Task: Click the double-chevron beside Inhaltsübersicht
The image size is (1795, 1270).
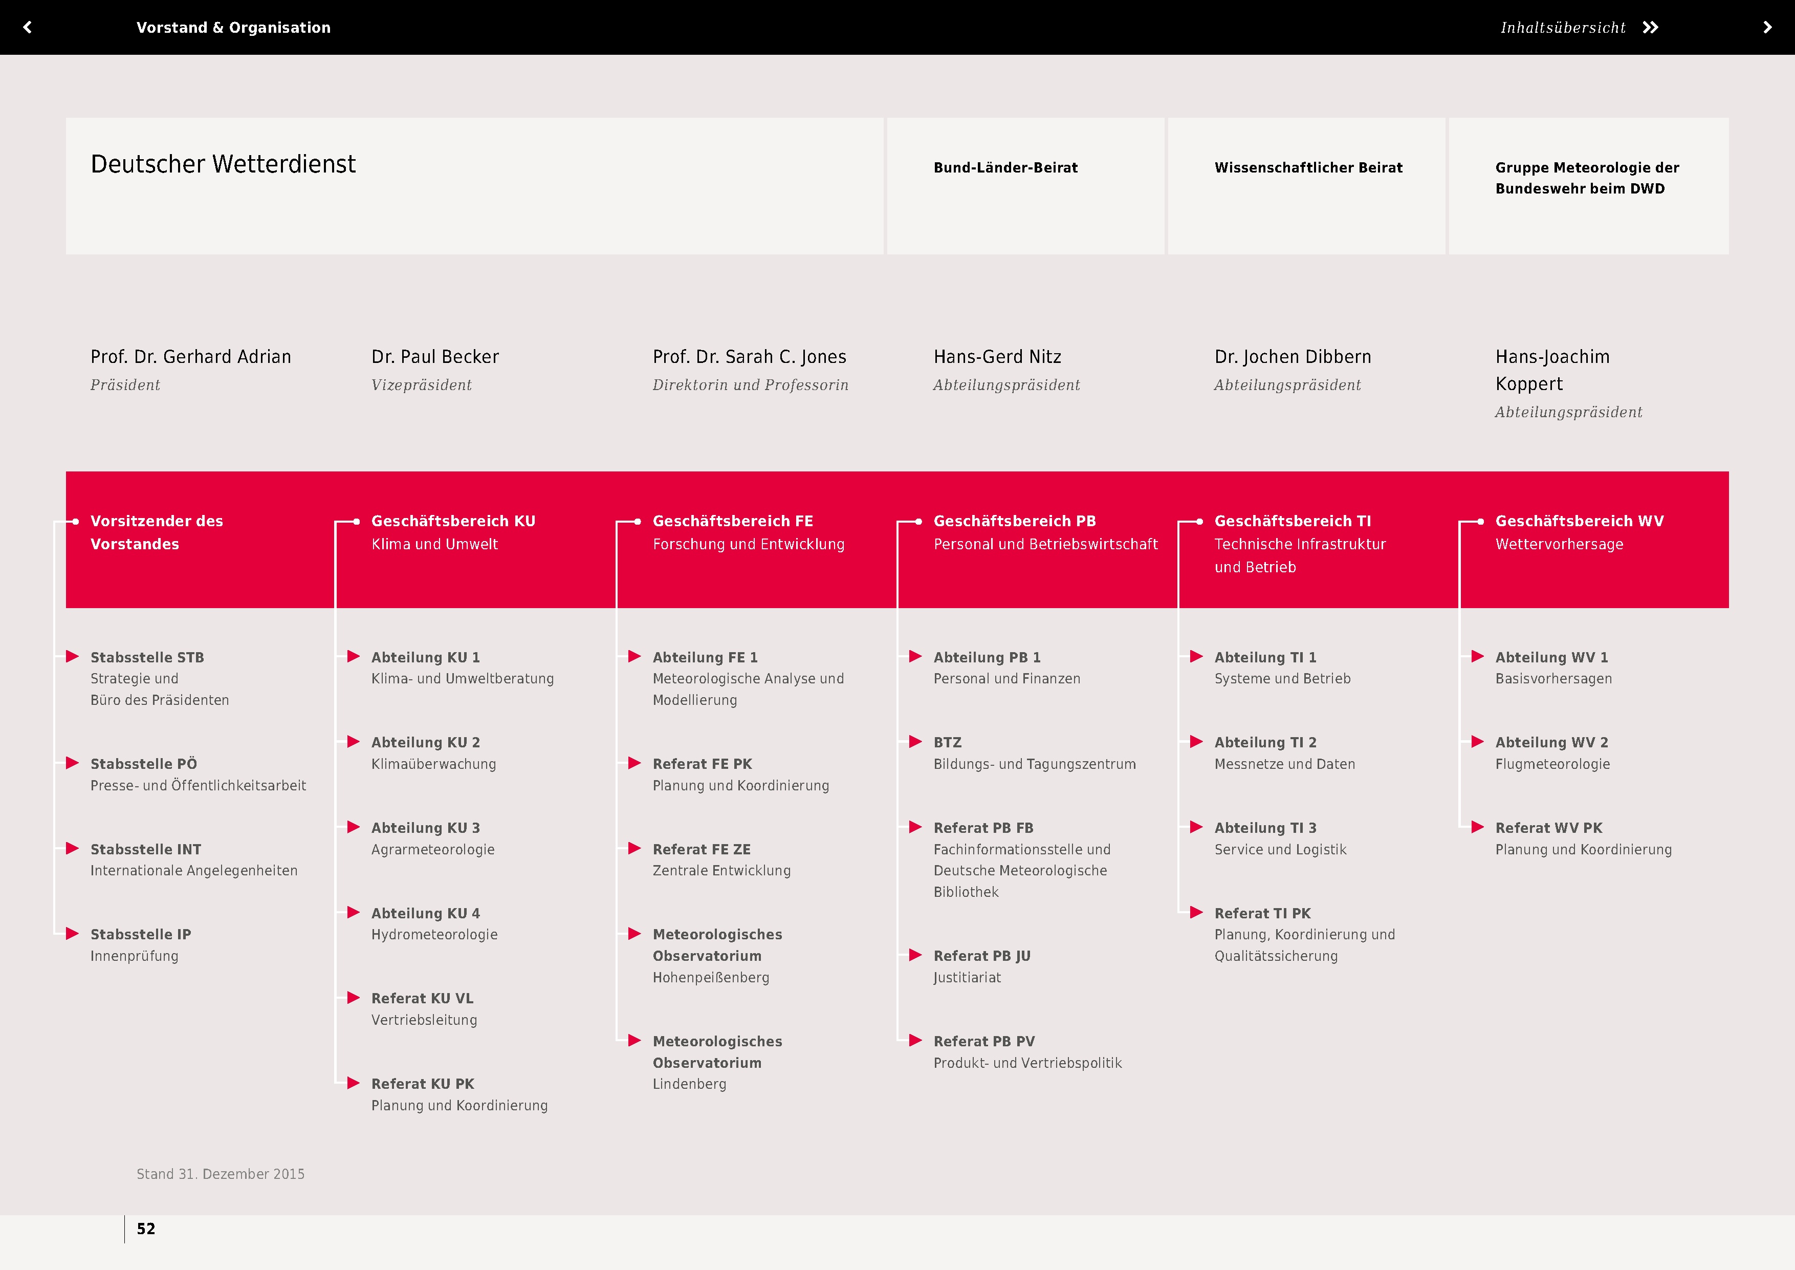Action: pos(1650,27)
